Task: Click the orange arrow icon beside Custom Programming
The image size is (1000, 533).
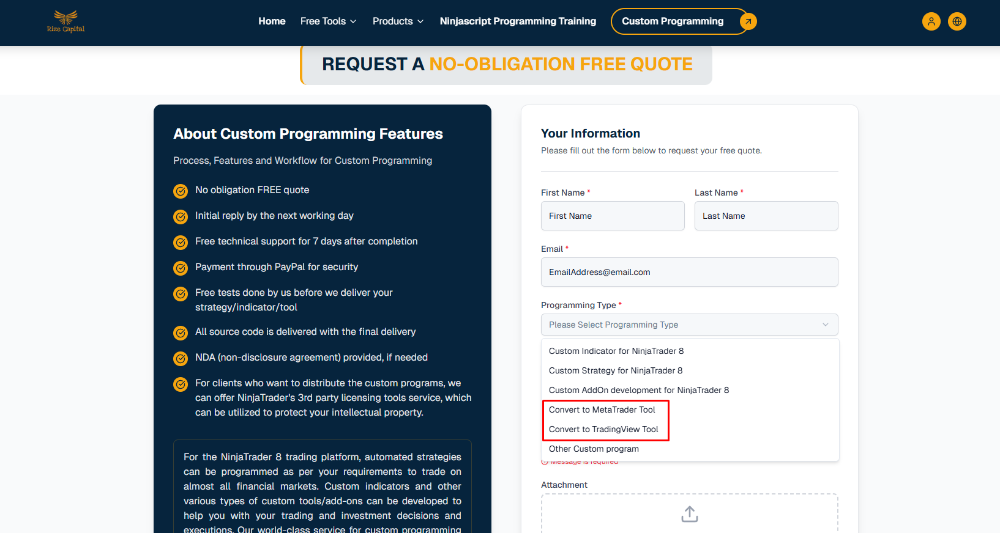Action: [x=748, y=21]
